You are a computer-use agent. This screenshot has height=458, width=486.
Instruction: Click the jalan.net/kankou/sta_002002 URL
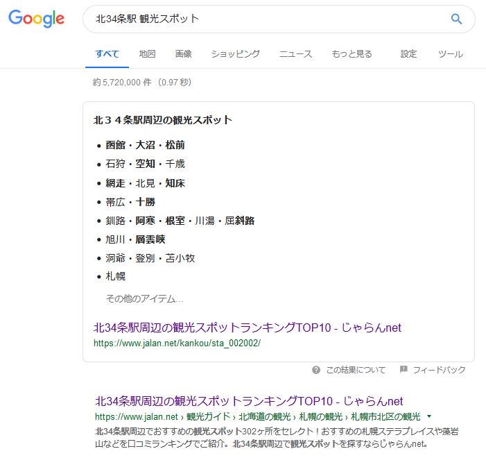pos(177,343)
